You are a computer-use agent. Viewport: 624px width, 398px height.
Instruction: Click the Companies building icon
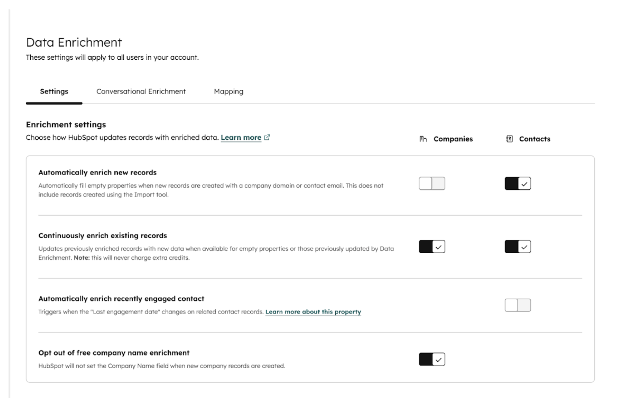[x=423, y=139]
